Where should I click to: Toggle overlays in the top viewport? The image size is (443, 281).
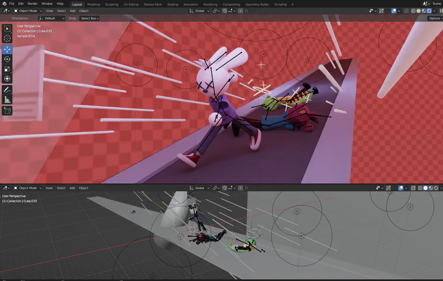(x=394, y=11)
